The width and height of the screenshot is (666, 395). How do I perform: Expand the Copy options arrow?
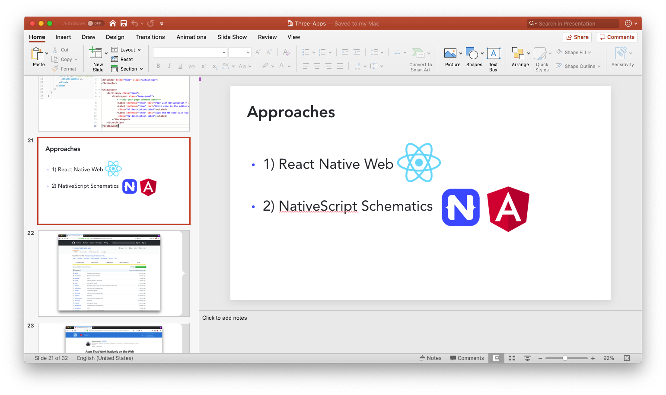coord(76,60)
